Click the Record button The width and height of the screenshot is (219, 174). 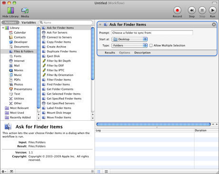[x=177, y=10]
